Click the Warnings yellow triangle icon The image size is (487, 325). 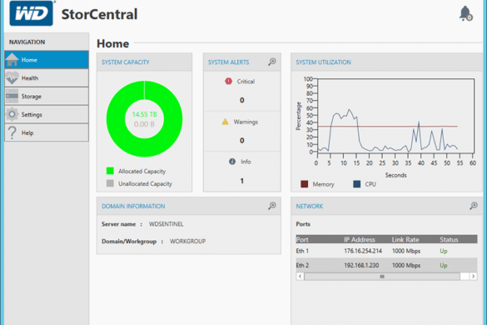pyautogui.click(x=225, y=122)
